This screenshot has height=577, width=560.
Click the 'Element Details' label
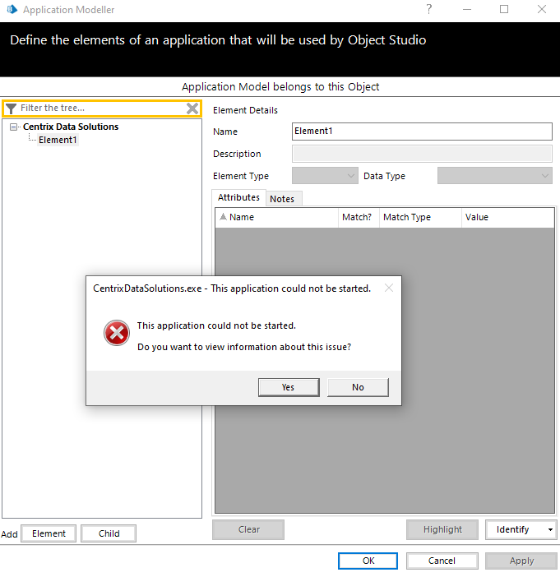pyautogui.click(x=245, y=110)
